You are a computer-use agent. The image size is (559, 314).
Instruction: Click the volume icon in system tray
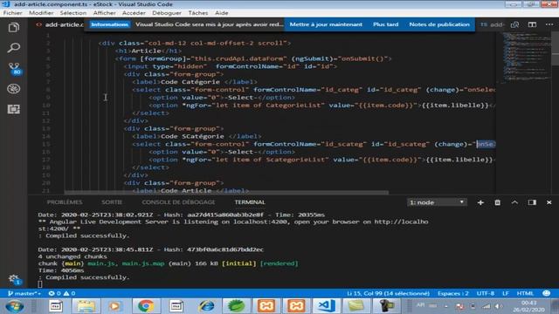499,306
